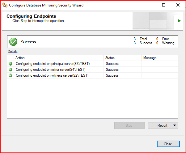Sort by the Status column header
Image resolution: width=186 pixels, height=153 pixels.
122,58
